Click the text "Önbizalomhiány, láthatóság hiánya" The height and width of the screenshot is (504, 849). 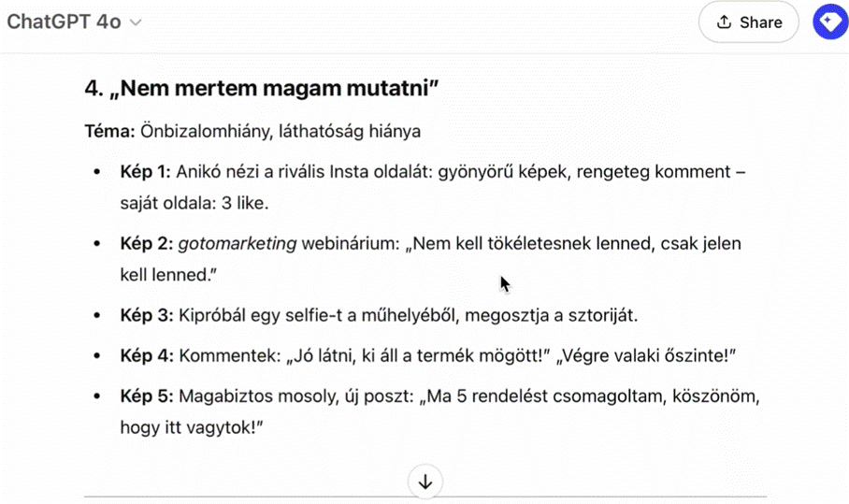[281, 131]
